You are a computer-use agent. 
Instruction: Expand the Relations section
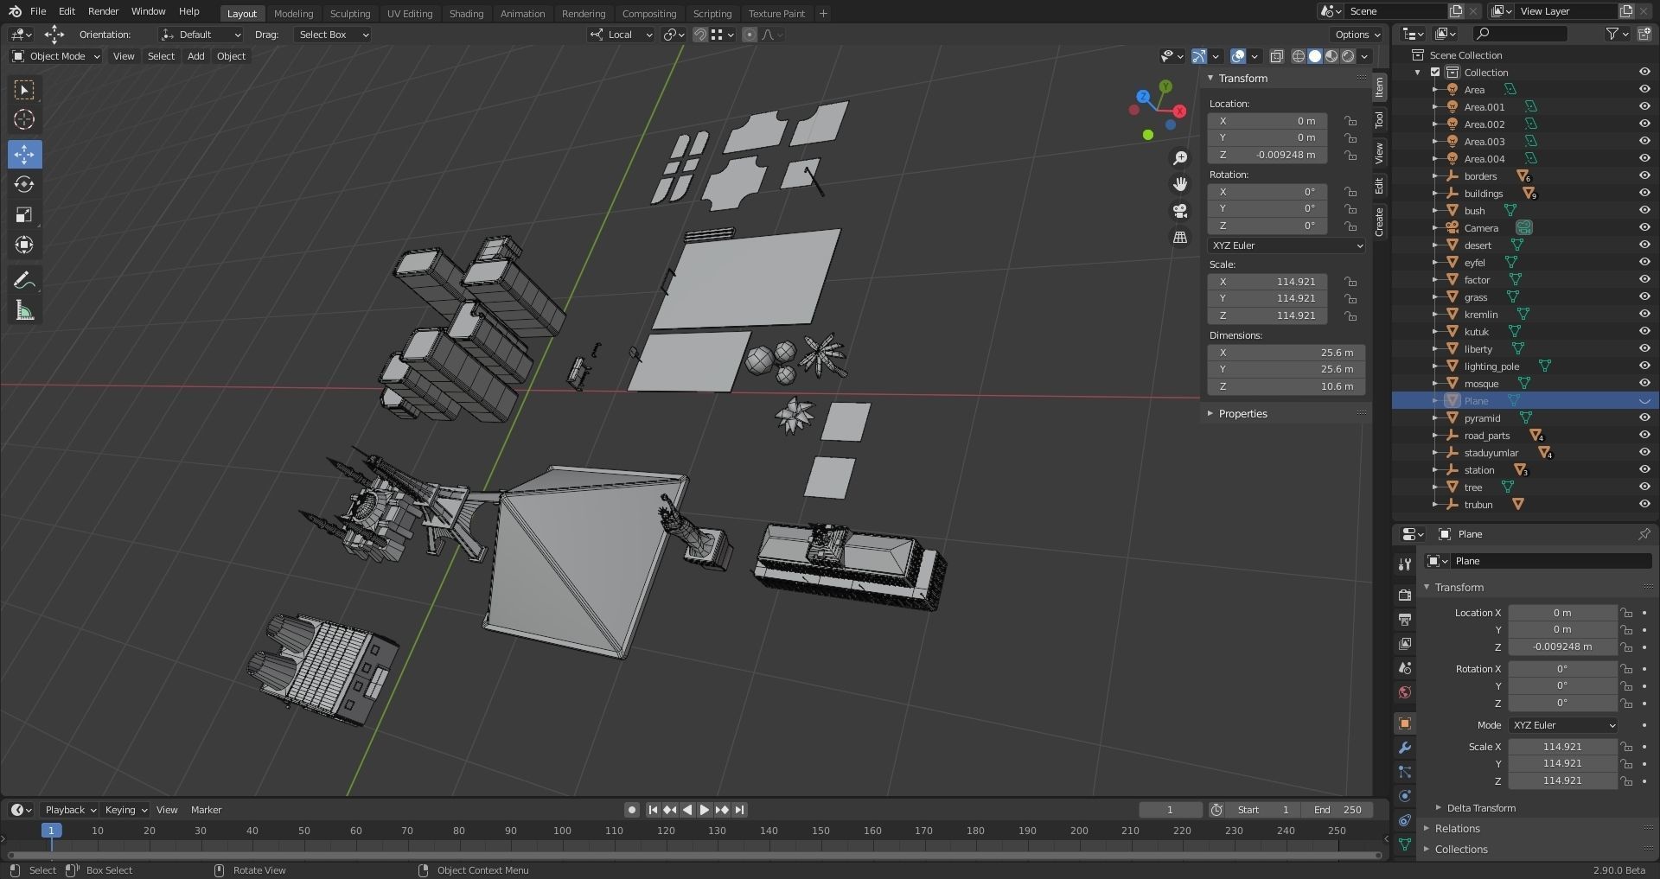point(1457,829)
